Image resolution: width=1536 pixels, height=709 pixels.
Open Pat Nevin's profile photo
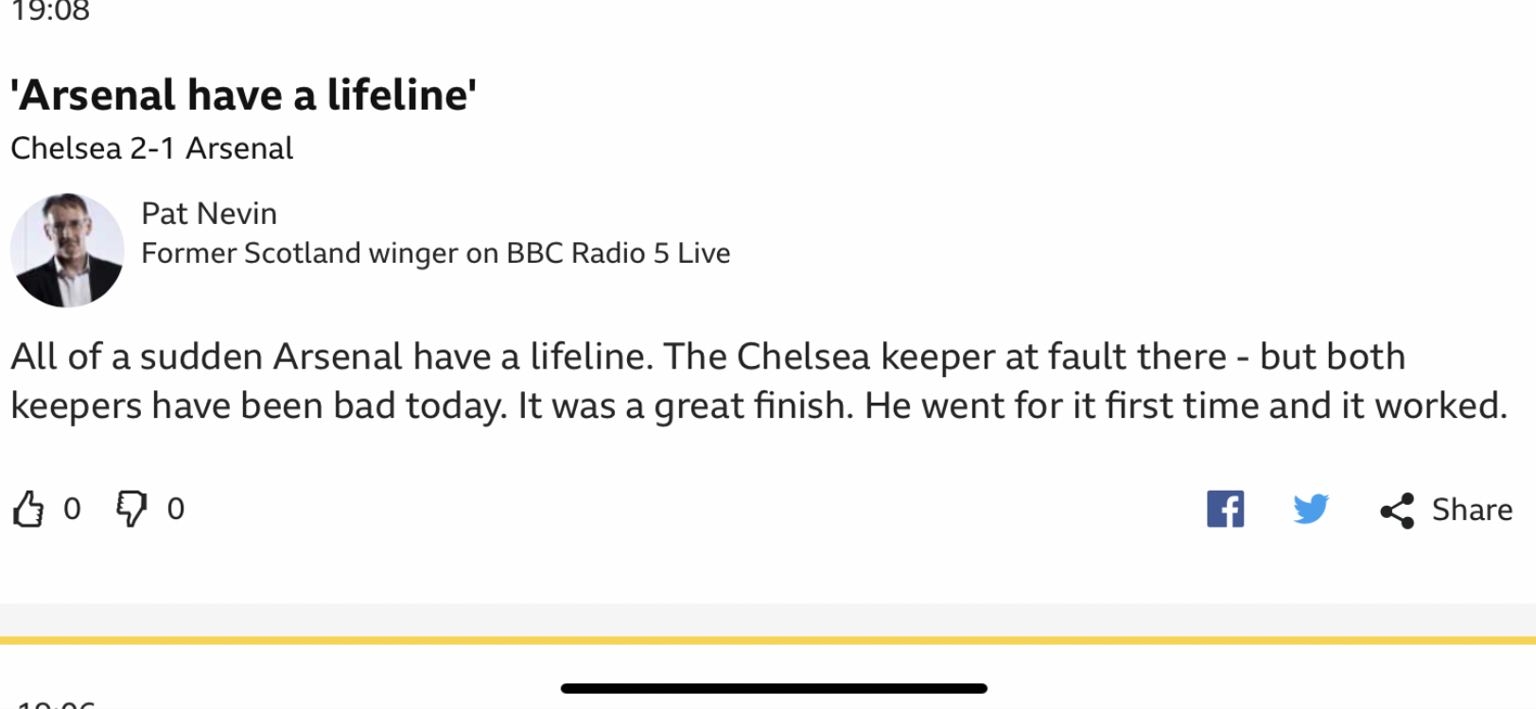(x=67, y=251)
